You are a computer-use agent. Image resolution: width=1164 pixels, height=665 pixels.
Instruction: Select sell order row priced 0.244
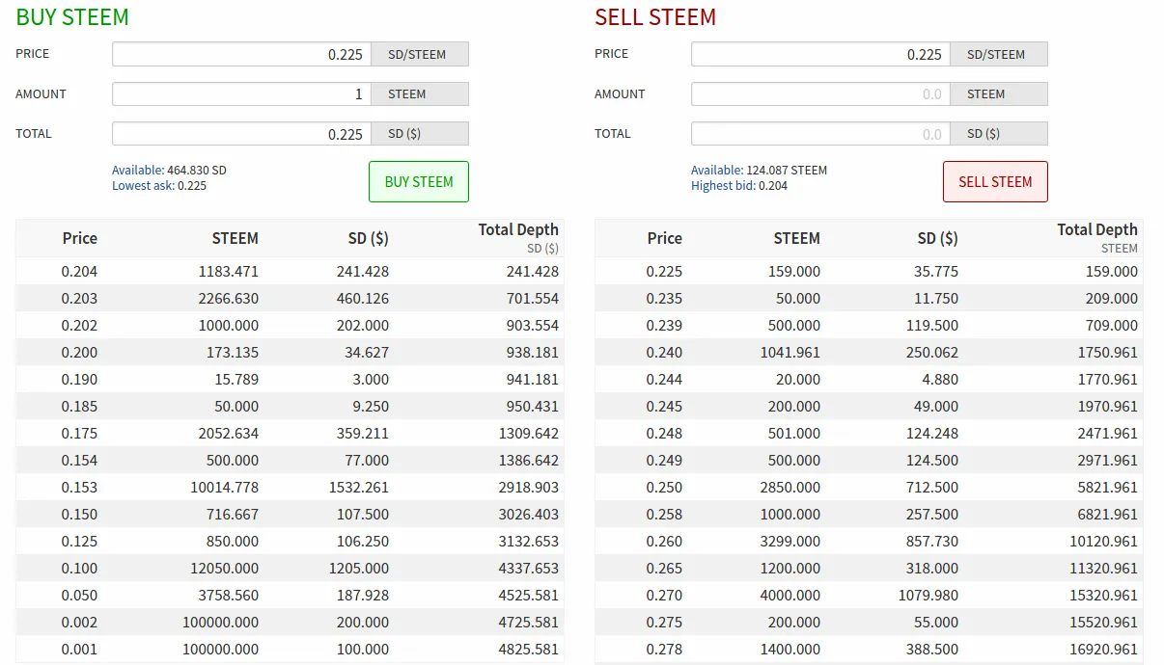click(x=870, y=380)
